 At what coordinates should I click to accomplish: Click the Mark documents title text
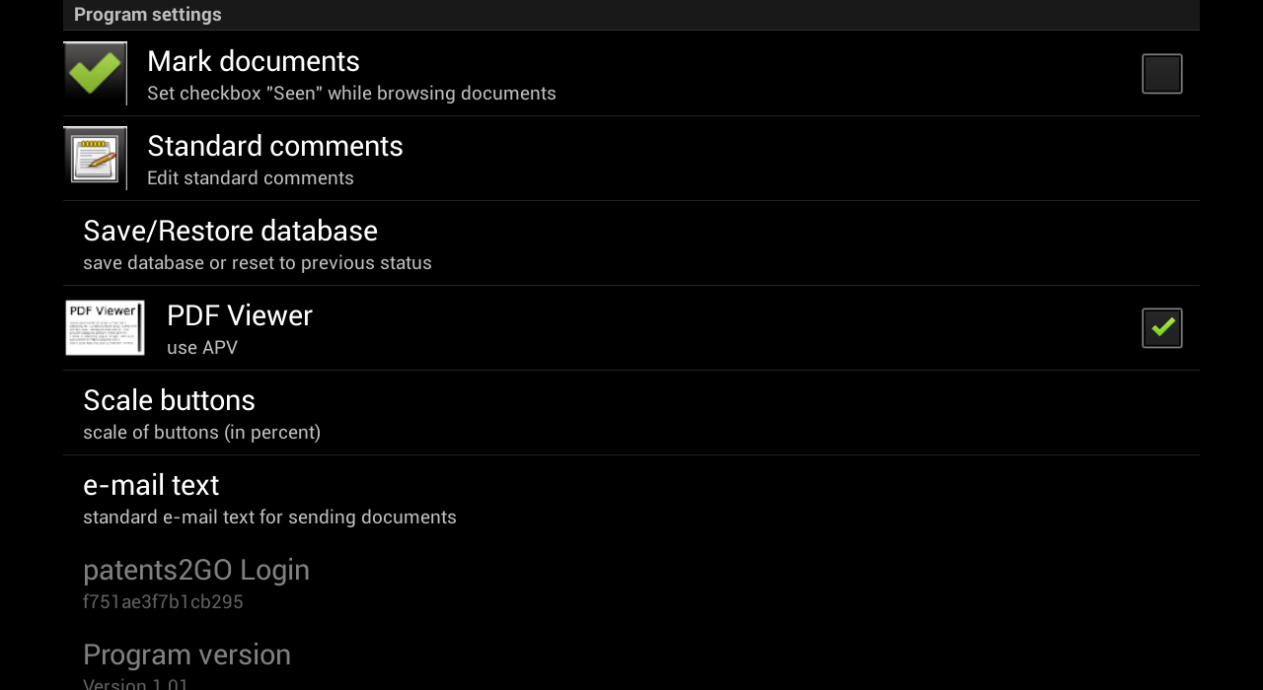(x=253, y=61)
